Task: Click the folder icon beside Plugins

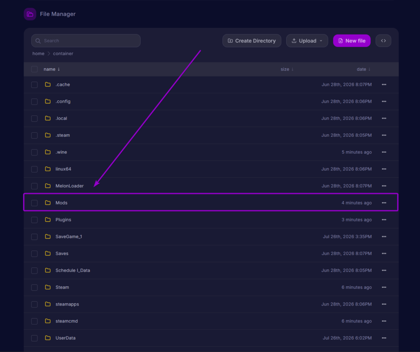Action: pos(48,219)
